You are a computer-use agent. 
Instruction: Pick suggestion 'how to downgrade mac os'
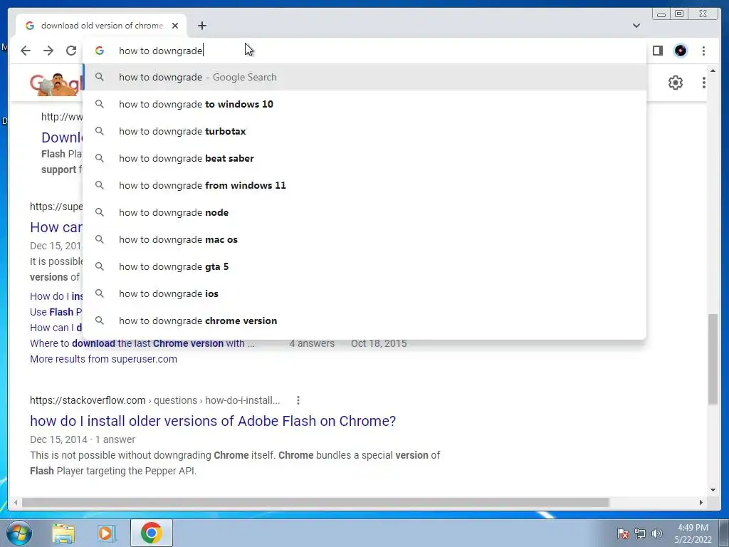tap(364, 239)
